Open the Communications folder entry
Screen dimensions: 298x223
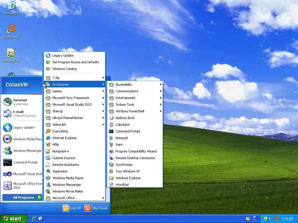(135, 91)
